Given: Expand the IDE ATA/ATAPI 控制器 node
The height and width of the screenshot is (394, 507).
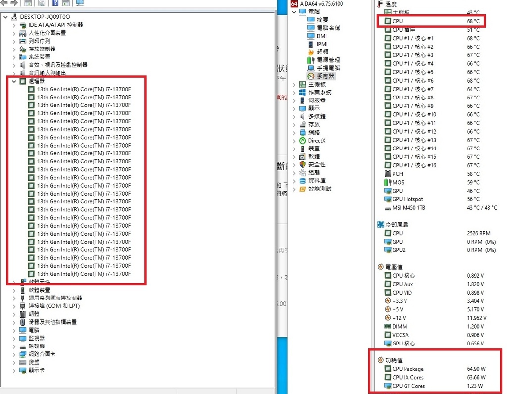Looking at the screenshot, I should [x=14, y=25].
